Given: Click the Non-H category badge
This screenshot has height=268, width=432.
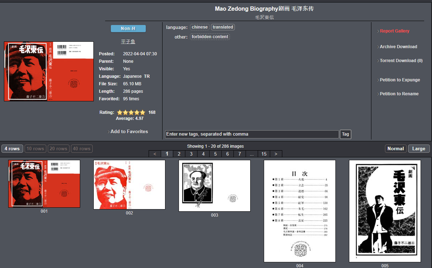Looking at the screenshot, I should pos(128,29).
